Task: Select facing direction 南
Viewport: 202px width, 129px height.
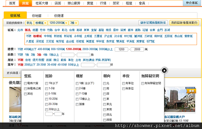Action: pos(104,89)
